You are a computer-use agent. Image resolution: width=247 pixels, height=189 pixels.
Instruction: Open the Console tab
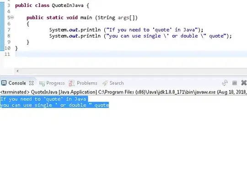point(17,83)
